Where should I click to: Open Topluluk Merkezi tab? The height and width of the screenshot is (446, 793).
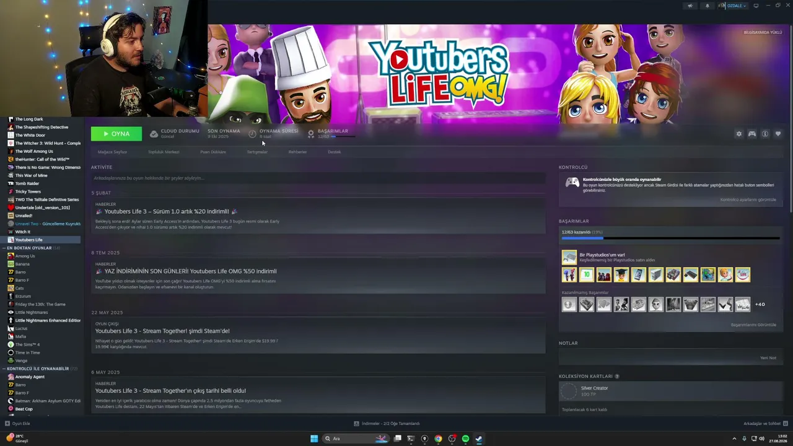(164, 152)
